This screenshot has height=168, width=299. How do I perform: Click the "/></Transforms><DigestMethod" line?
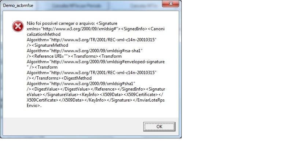click(59, 78)
